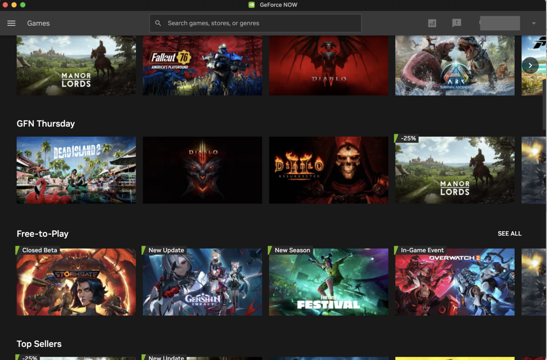Click the New Update badge on Genshin Impact
The width and height of the screenshot is (547, 360).
164,250
